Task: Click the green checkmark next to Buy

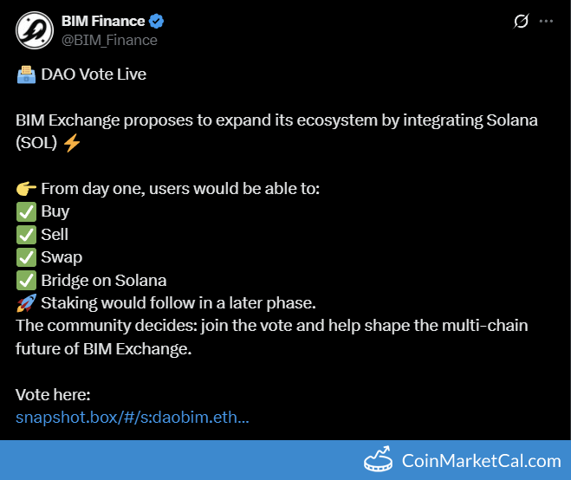Action: point(26,211)
